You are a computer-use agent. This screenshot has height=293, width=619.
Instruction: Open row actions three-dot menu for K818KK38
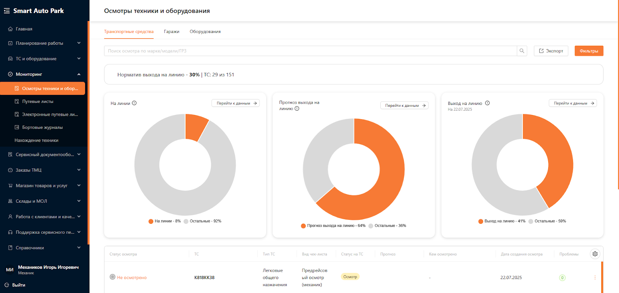click(595, 278)
